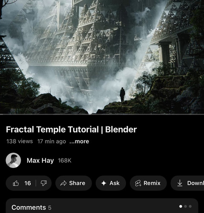Select the third comments page dot

click(x=190, y=206)
